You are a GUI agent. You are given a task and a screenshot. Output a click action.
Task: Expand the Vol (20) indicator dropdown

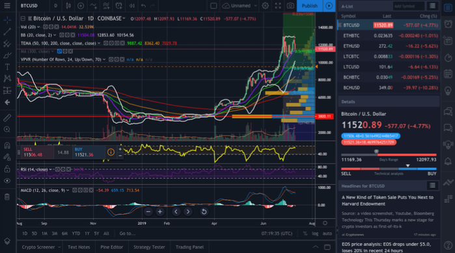(x=38, y=27)
